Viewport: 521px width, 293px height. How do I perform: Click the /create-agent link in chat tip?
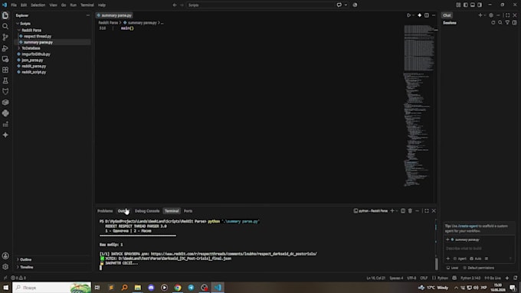pyautogui.click(x=468, y=226)
